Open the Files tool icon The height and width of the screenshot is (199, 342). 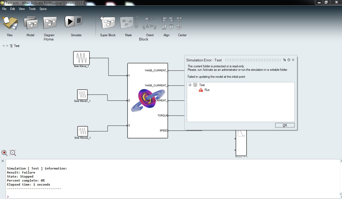pos(10,23)
